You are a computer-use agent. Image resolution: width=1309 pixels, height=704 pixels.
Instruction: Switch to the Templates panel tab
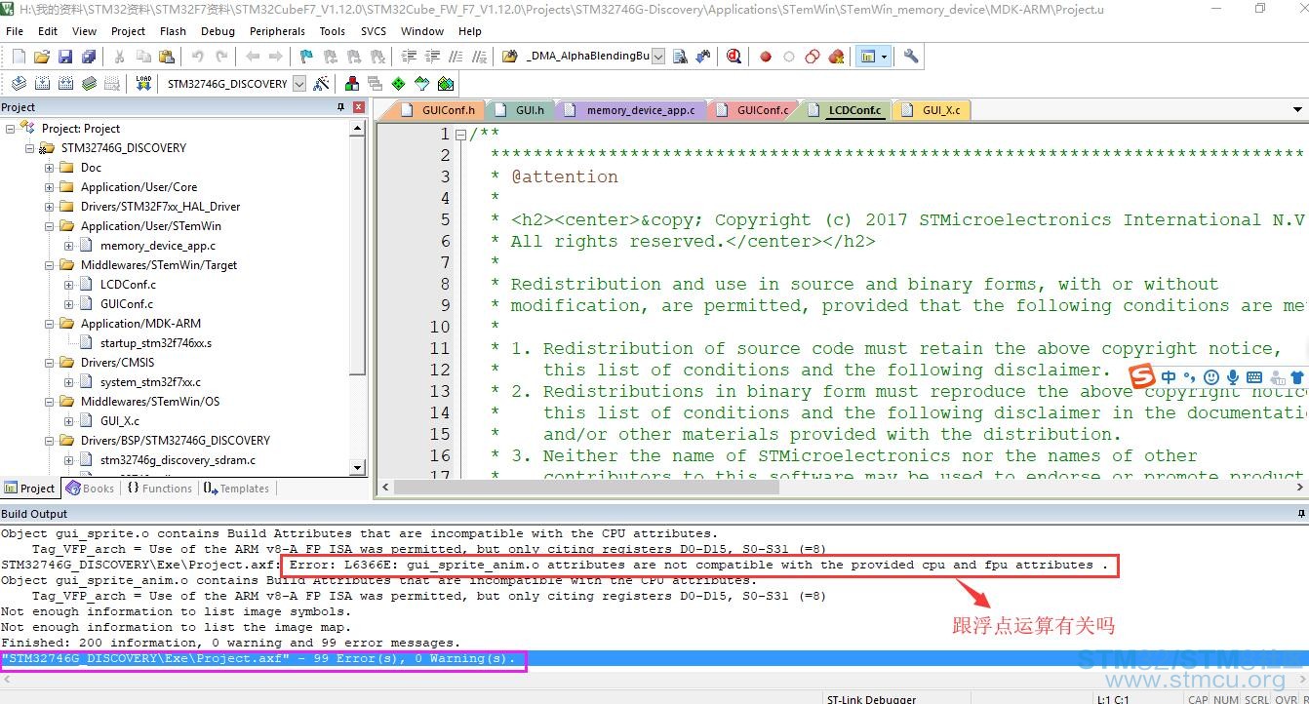coord(236,489)
